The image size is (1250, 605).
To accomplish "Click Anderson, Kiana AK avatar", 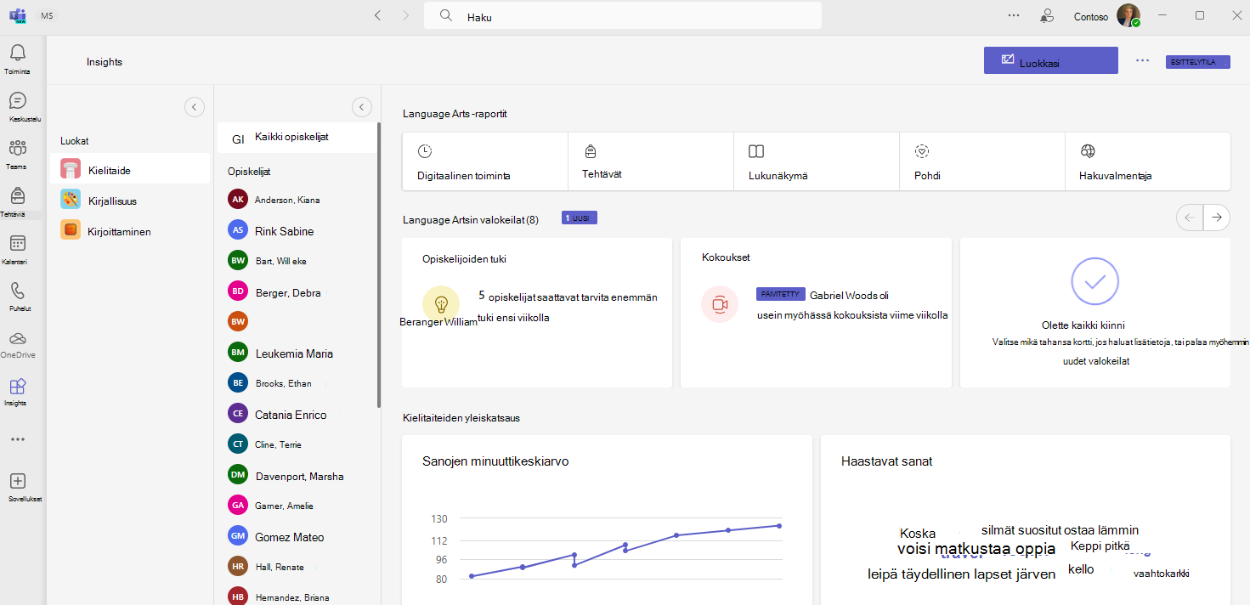I will [238, 200].
